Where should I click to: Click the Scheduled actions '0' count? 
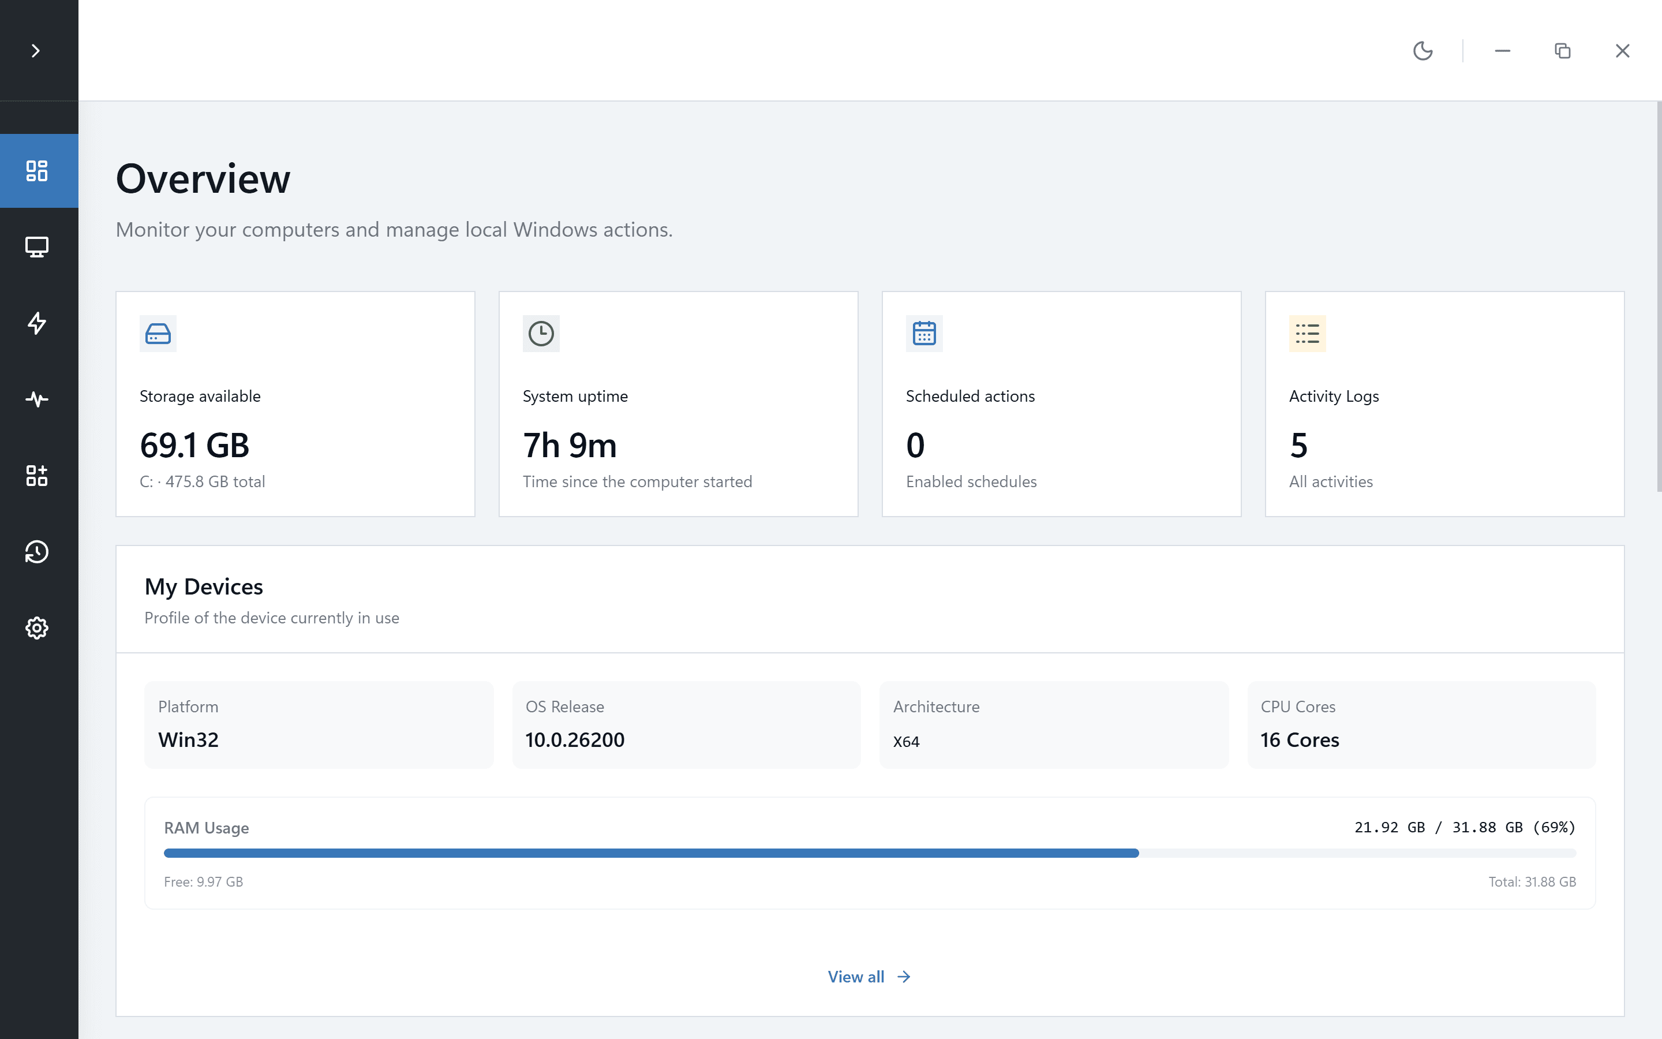pyautogui.click(x=915, y=445)
